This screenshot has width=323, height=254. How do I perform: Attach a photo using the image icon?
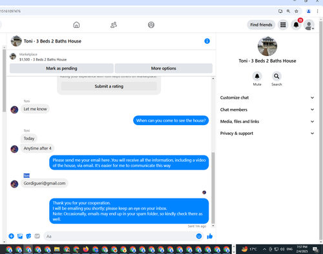(20, 236)
